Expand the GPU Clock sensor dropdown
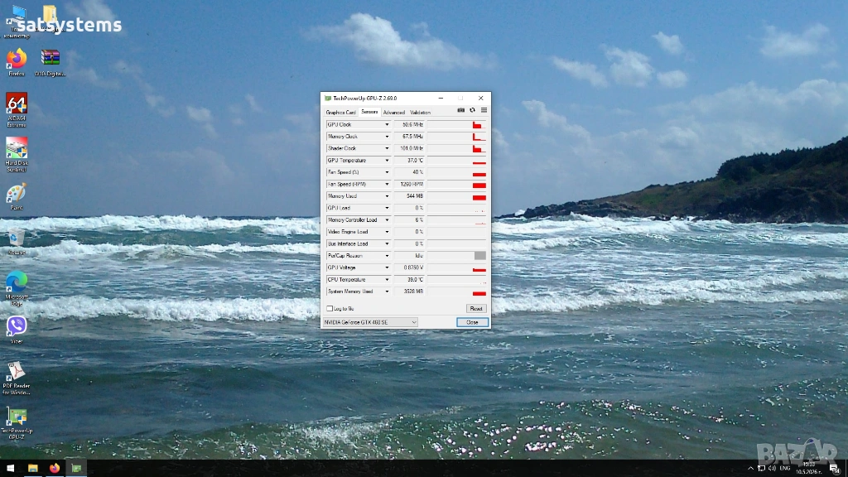 (387, 125)
